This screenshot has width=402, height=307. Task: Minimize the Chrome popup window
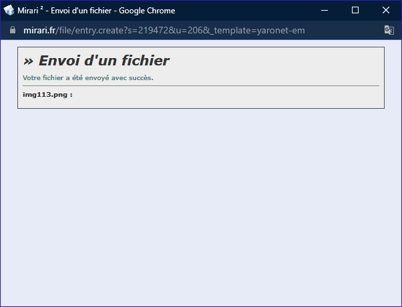[325, 10]
